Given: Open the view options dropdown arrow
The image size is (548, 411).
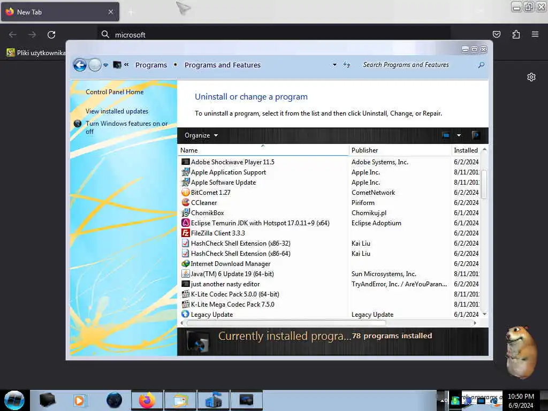Looking at the screenshot, I should [x=459, y=135].
